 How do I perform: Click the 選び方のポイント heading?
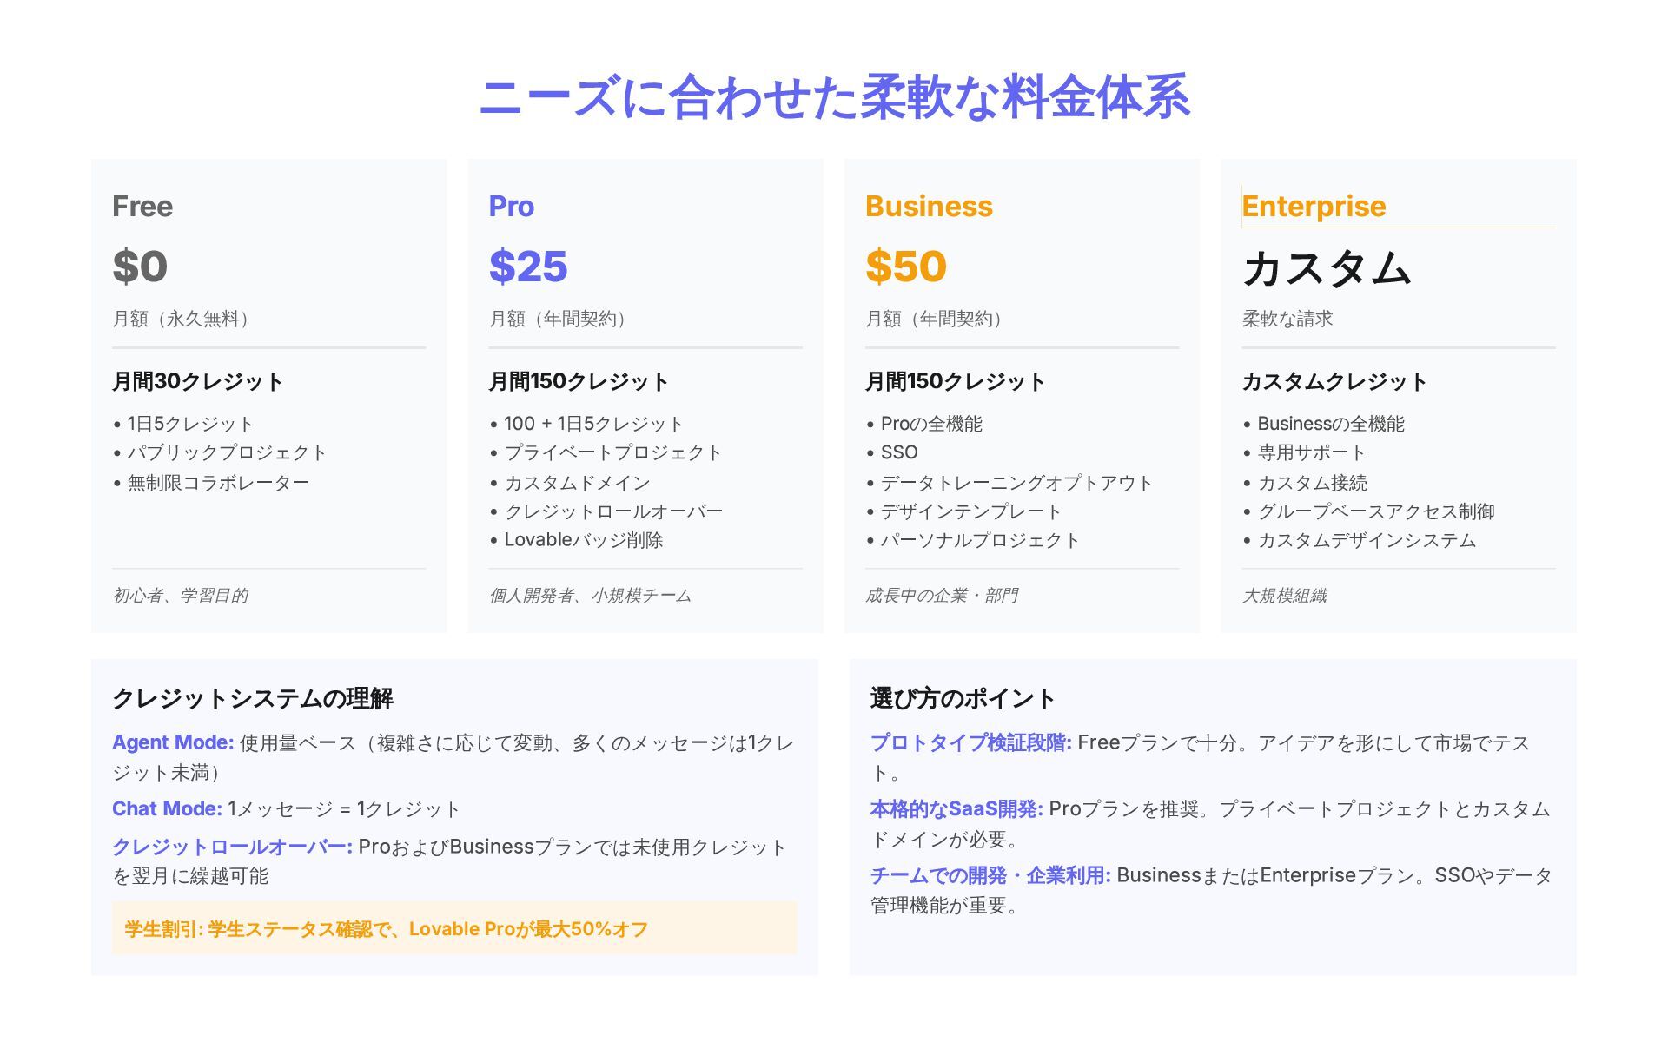click(x=963, y=698)
